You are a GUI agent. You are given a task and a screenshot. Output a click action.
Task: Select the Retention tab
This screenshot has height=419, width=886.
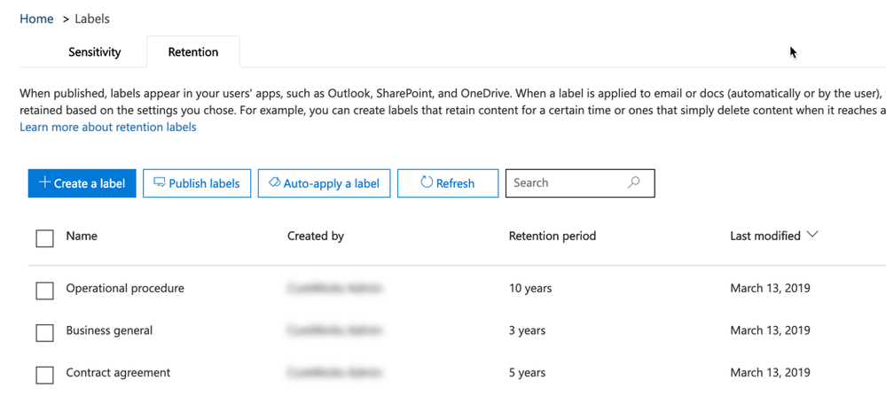click(x=192, y=52)
